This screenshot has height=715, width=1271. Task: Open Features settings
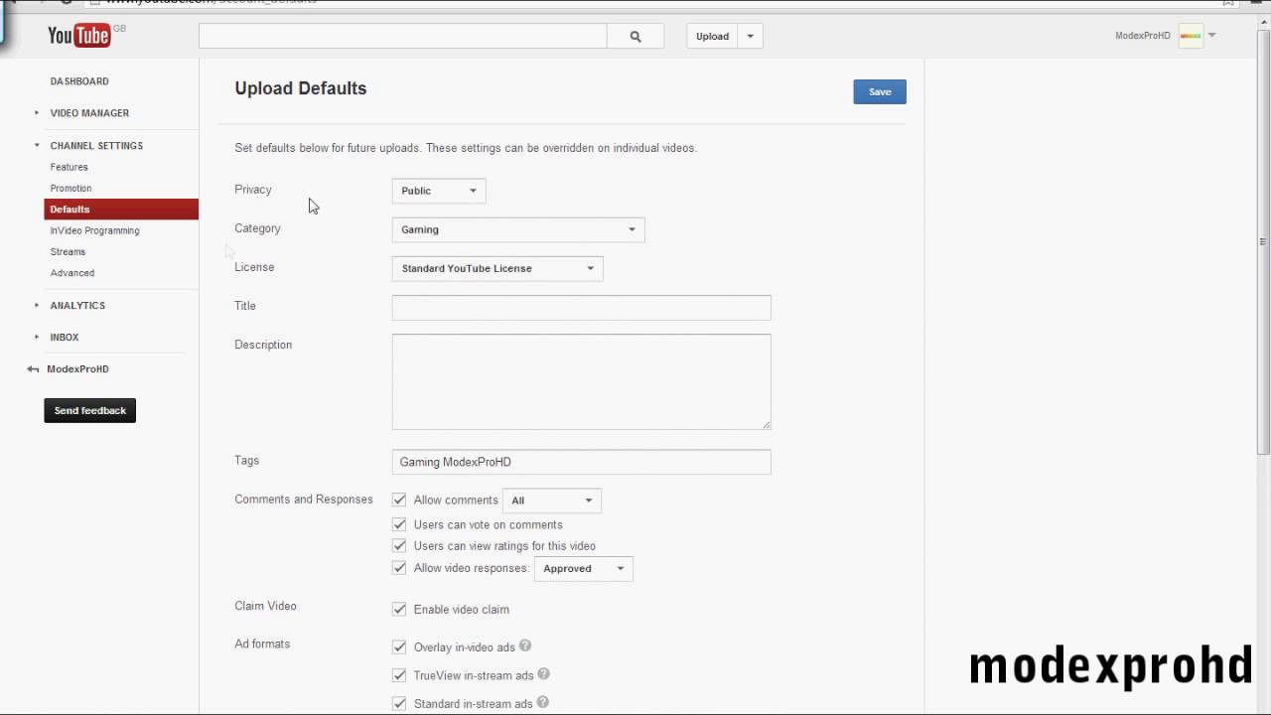click(70, 167)
